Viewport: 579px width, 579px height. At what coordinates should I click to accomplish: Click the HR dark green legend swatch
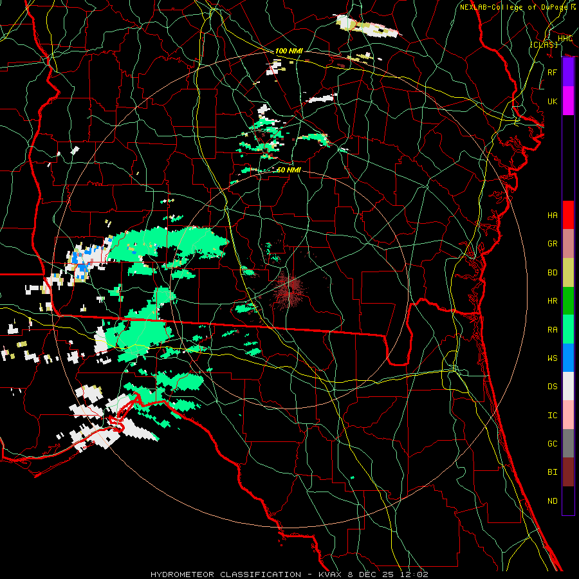(568, 301)
